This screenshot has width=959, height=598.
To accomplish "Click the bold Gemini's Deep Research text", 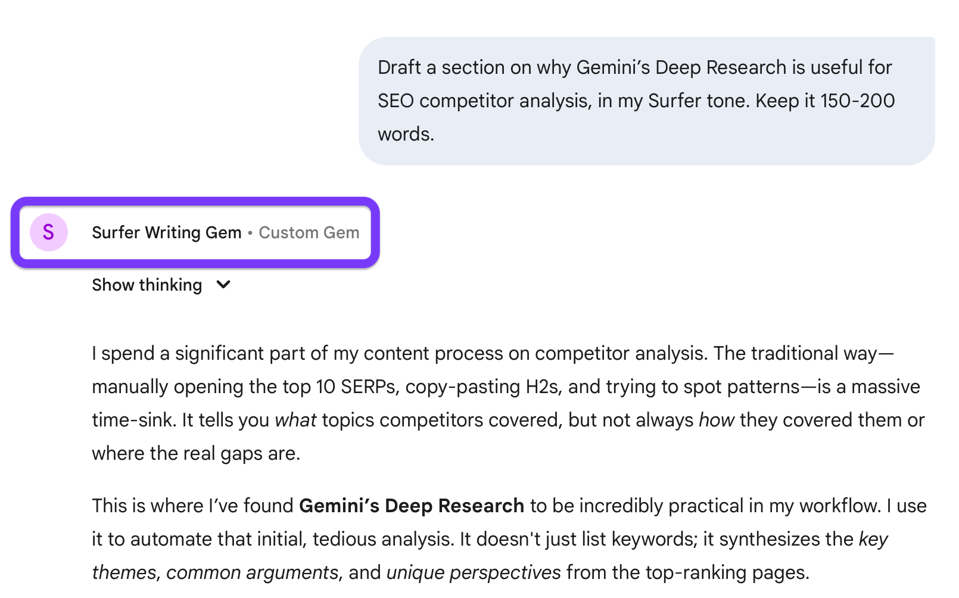I will [411, 506].
